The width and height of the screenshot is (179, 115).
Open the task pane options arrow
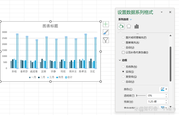pyautogui.click(x=162, y=12)
